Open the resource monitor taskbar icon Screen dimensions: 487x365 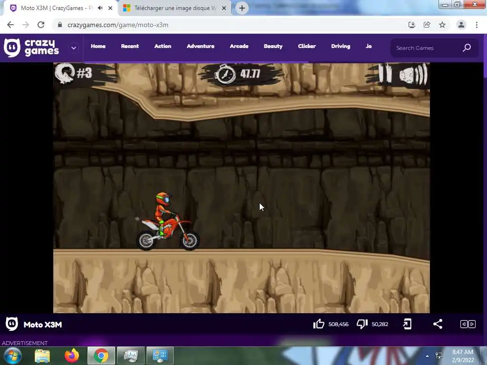131,355
